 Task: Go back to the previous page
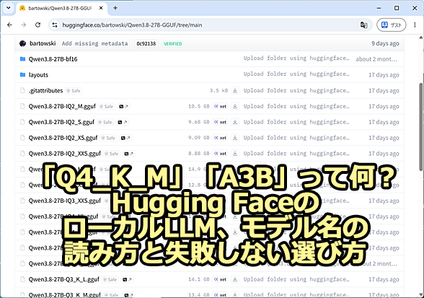(x=10, y=25)
